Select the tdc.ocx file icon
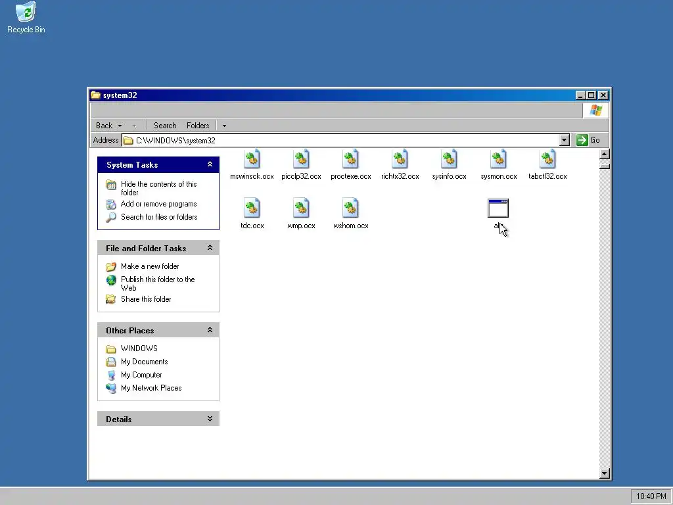Viewport: 673px width, 505px height. click(252, 208)
